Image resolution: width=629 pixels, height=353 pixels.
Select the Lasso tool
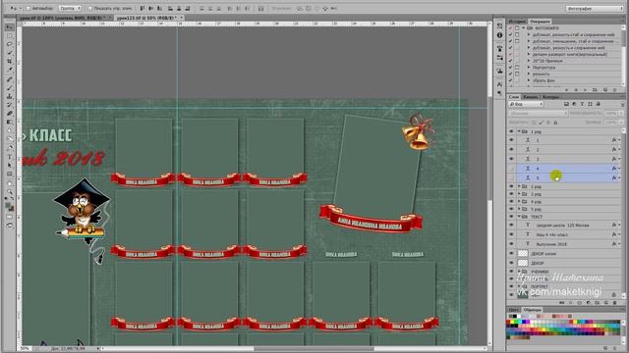click(x=9, y=44)
